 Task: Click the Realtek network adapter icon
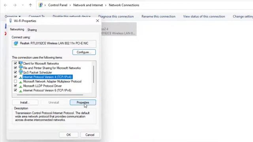click(x=16, y=43)
